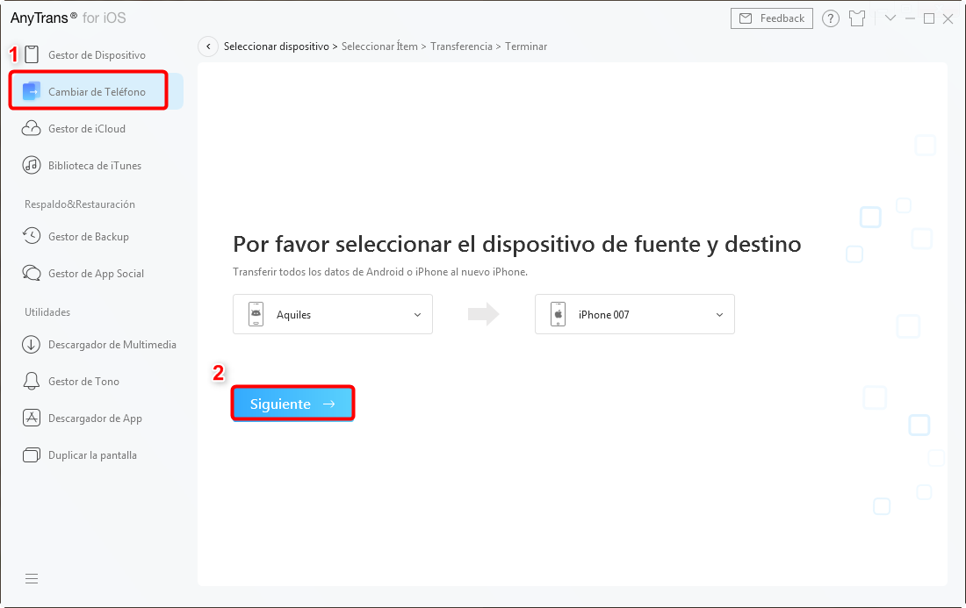The width and height of the screenshot is (966, 608).
Task: Open help question mark icon
Action: click(831, 18)
